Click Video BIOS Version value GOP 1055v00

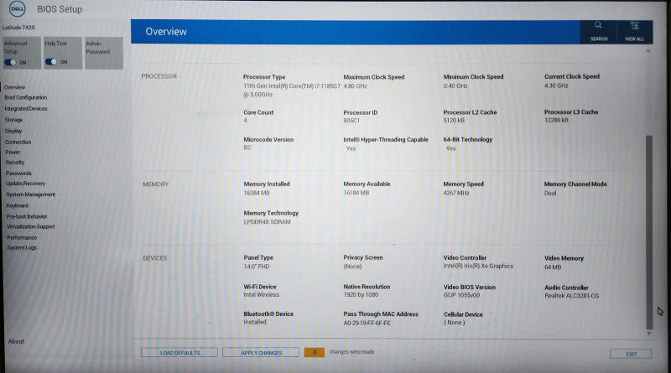point(462,295)
